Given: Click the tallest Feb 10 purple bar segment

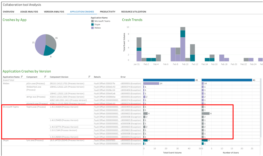Looking at the screenshot, I should (183, 49).
